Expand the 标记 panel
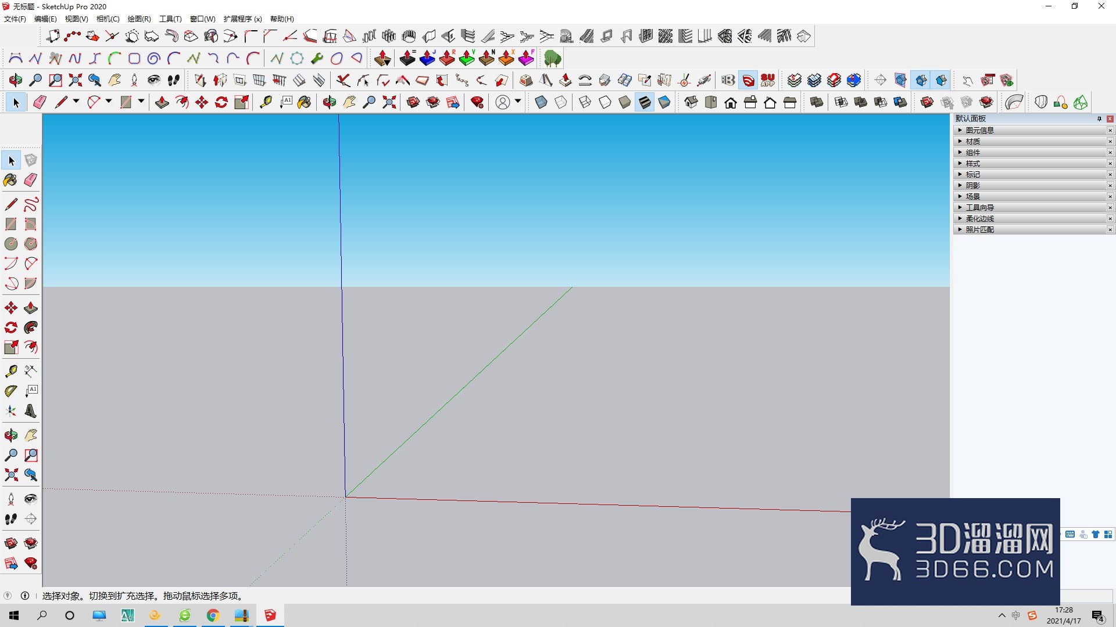Viewport: 1116px width, 627px height. (1030, 175)
